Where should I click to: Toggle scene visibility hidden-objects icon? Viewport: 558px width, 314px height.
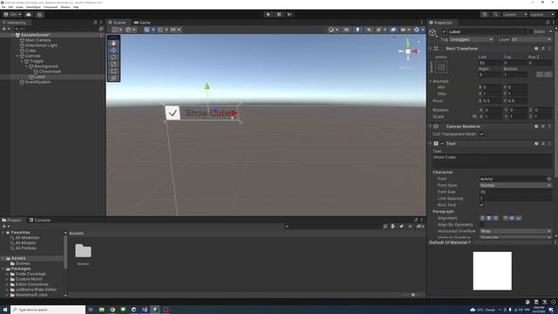point(393,30)
